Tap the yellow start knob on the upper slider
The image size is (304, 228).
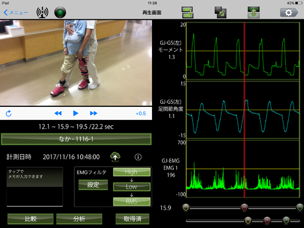click(186, 207)
